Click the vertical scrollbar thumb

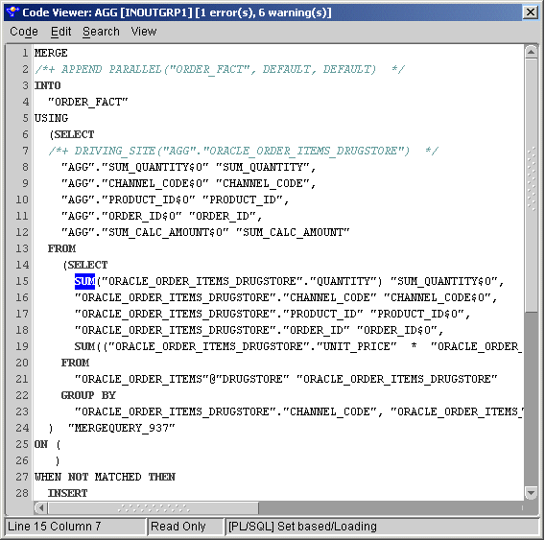pos(531,185)
